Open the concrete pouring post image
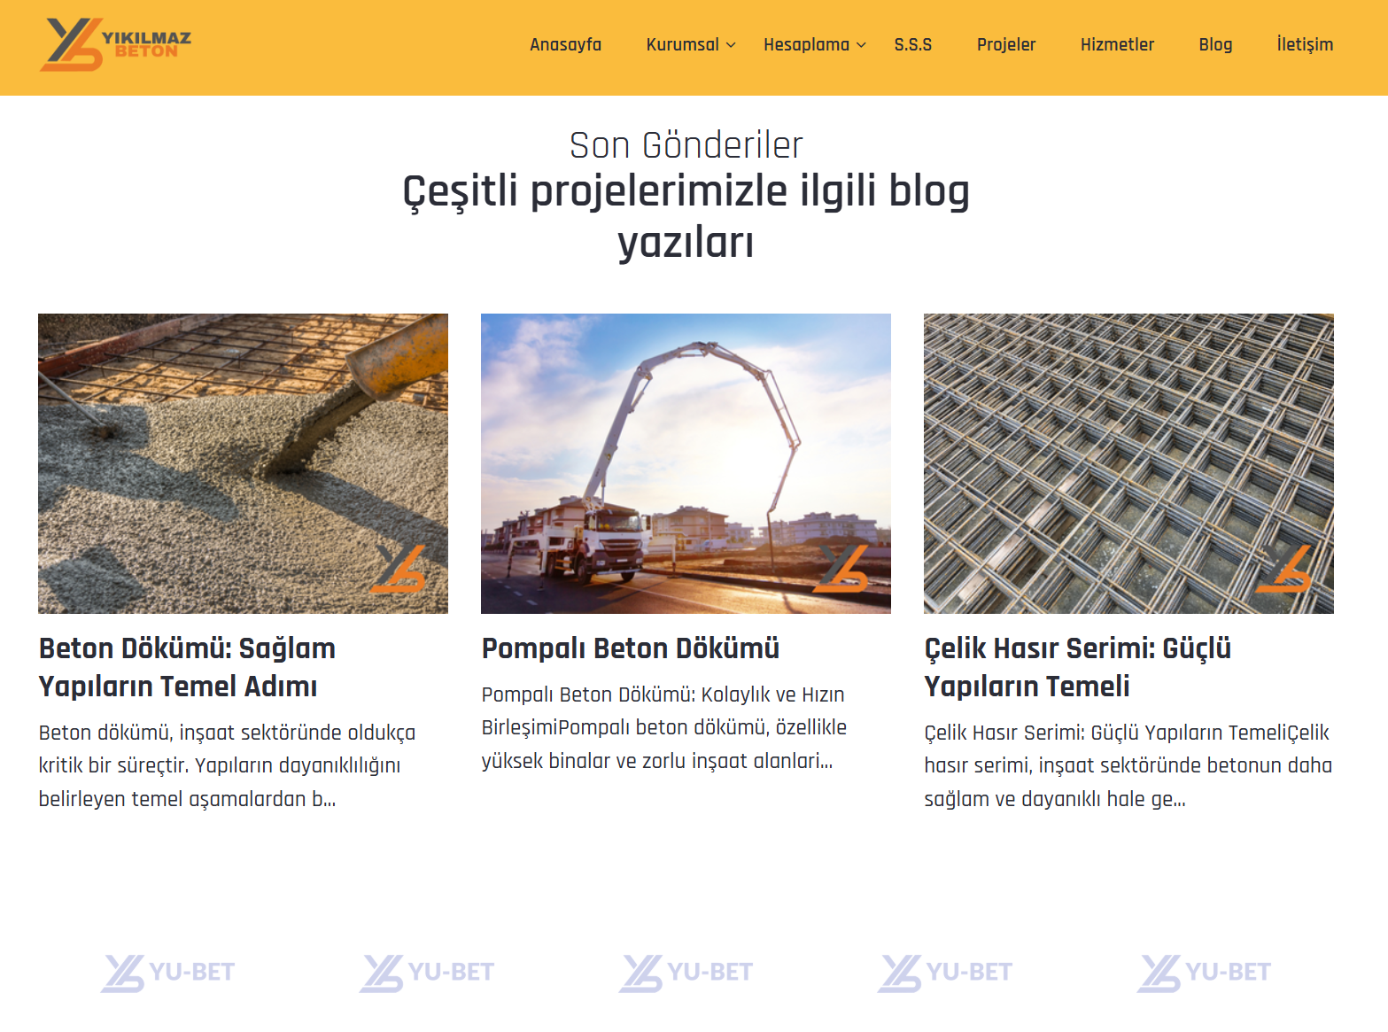The width and height of the screenshot is (1388, 1032). click(x=243, y=463)
